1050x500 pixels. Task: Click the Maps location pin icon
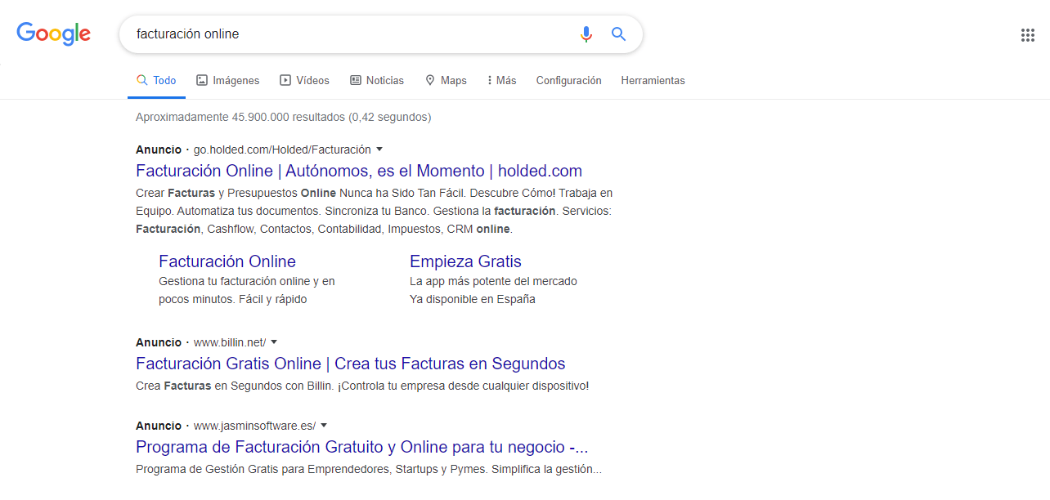tap(429, 80)
